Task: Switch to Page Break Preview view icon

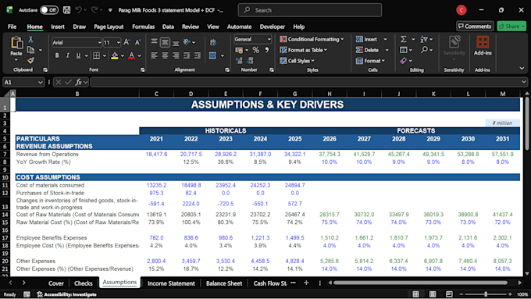Action: (x=449, y=294)
